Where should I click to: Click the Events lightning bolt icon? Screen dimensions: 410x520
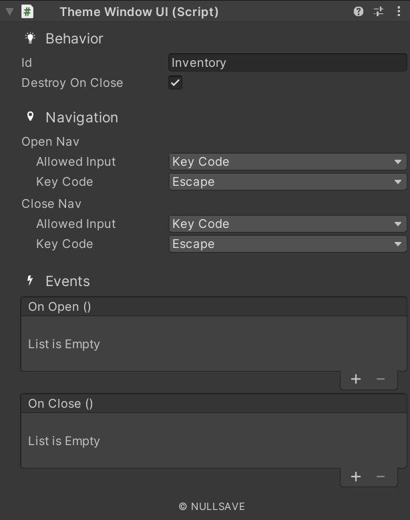[x=30, y=281]
